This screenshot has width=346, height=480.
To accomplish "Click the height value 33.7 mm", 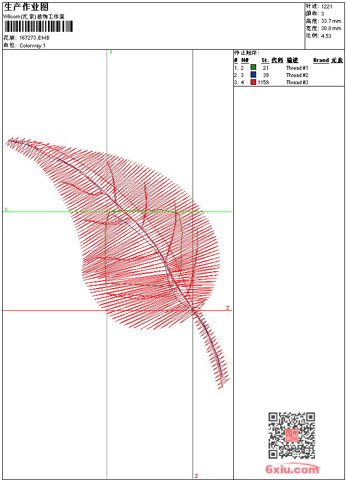I will (x=331, y=21).
